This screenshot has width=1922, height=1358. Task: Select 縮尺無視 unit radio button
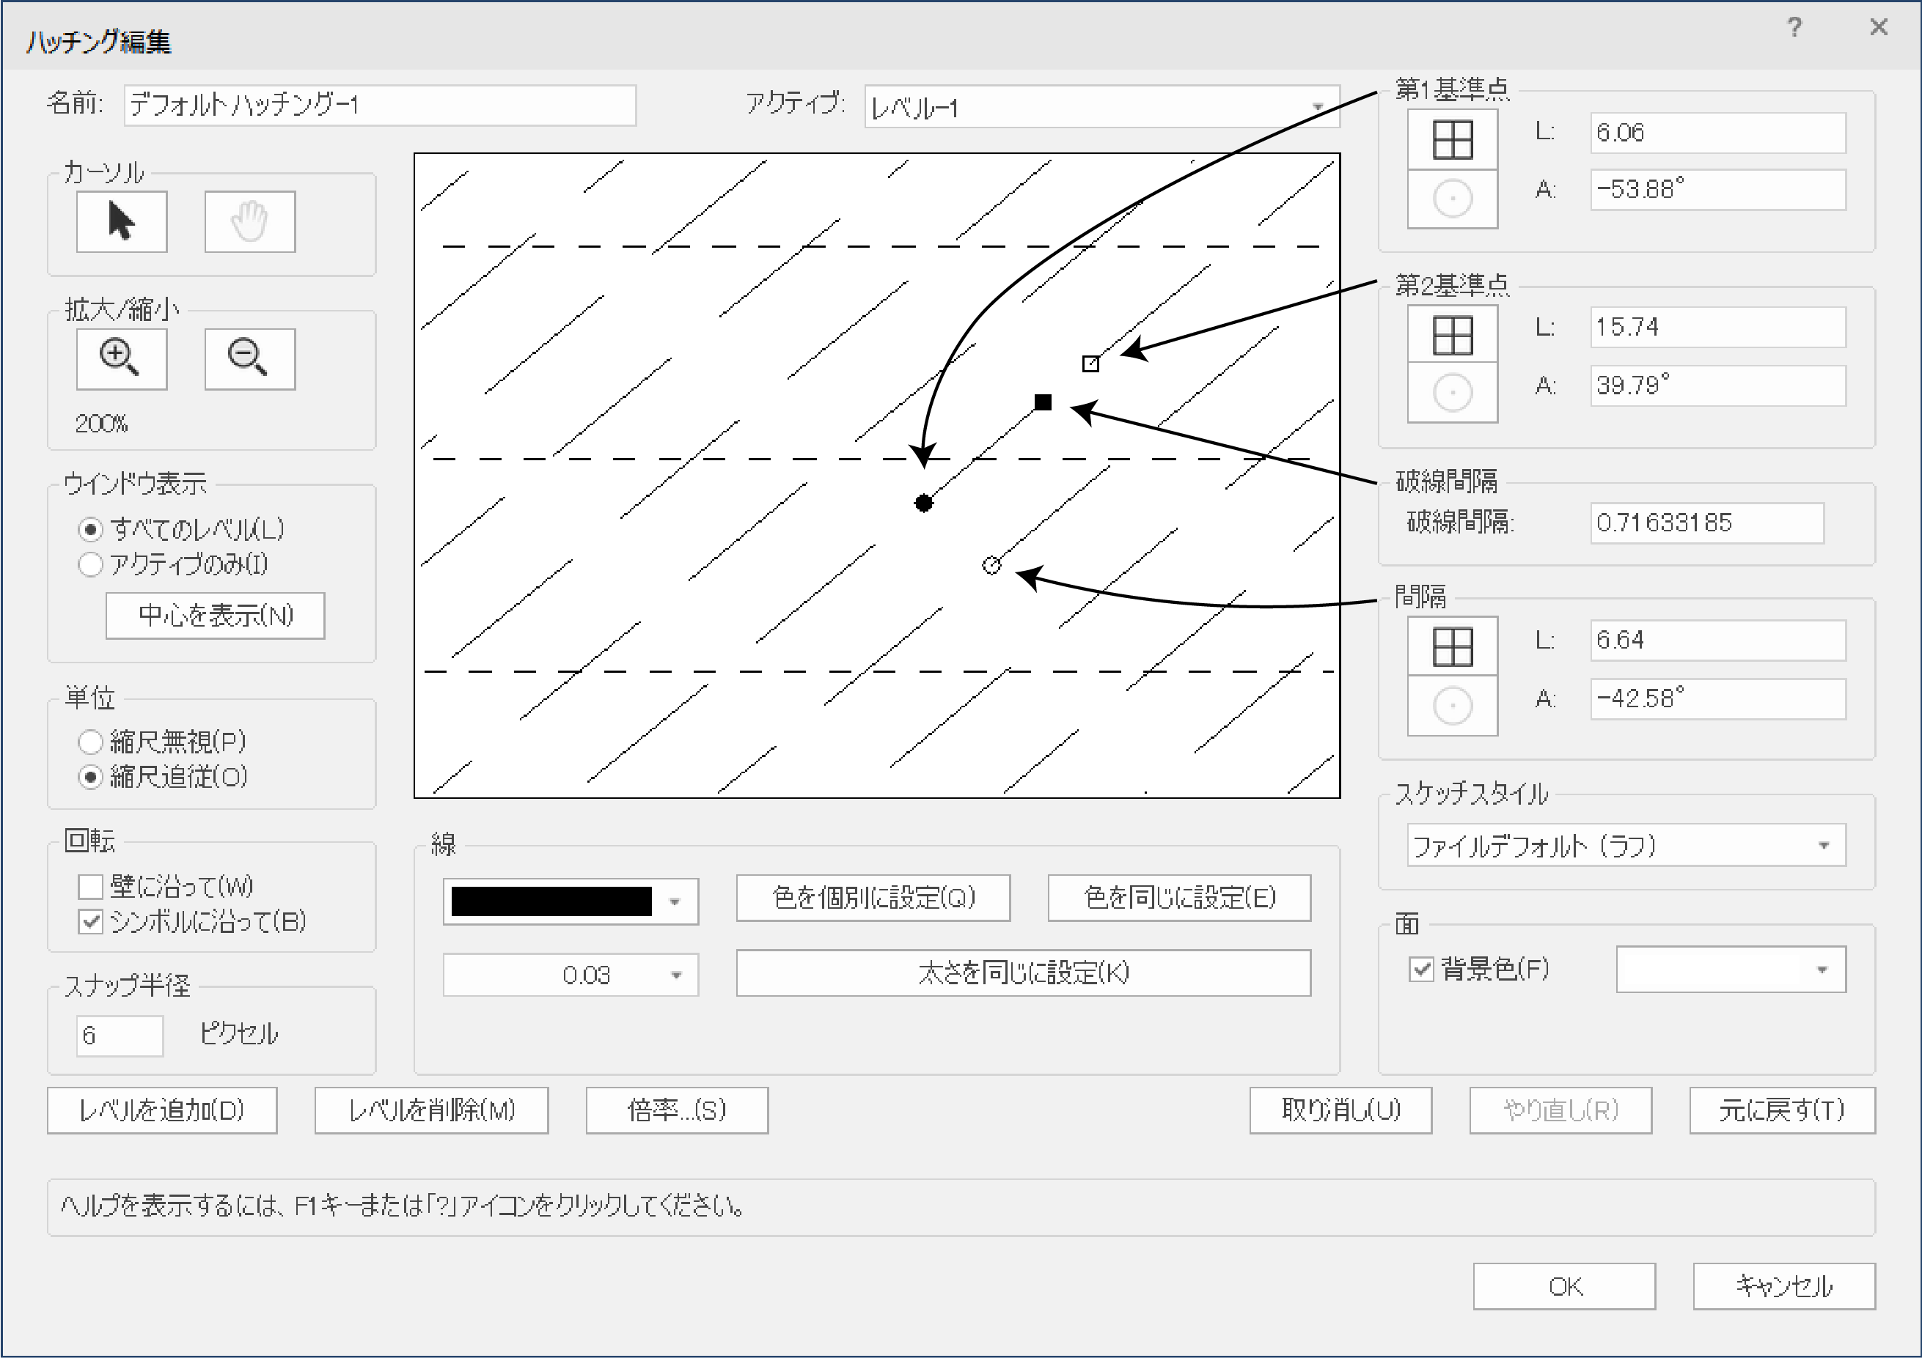90,742
